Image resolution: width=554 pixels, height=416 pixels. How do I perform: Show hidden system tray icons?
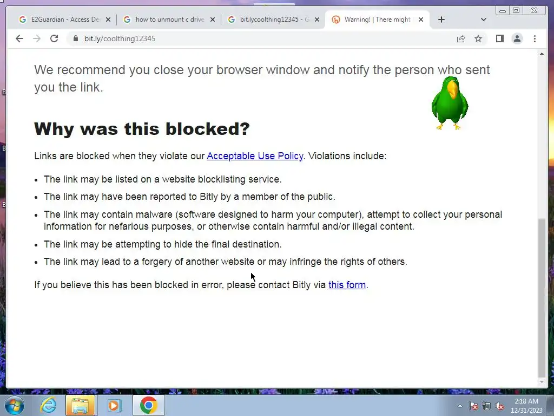pos(460,406)
